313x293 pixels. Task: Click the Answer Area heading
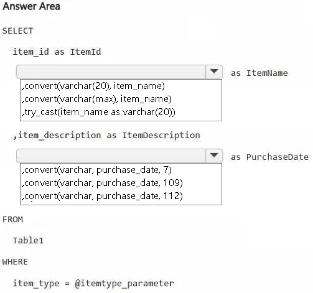click(31, 6)
